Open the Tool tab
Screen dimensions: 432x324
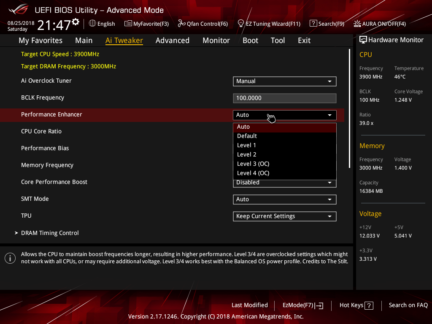[x=278, y=40]
